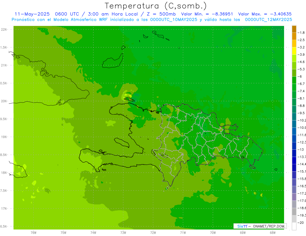Screen dimensions: 306x236
Task: Click the longitude label "76W"
Action: (x=33, y=233)
